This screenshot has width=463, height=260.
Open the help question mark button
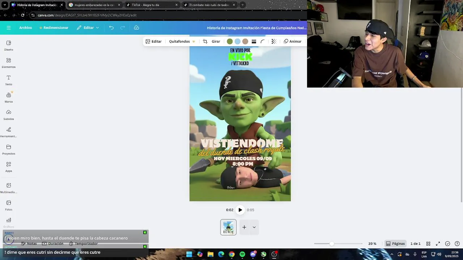tap(457, 244)
